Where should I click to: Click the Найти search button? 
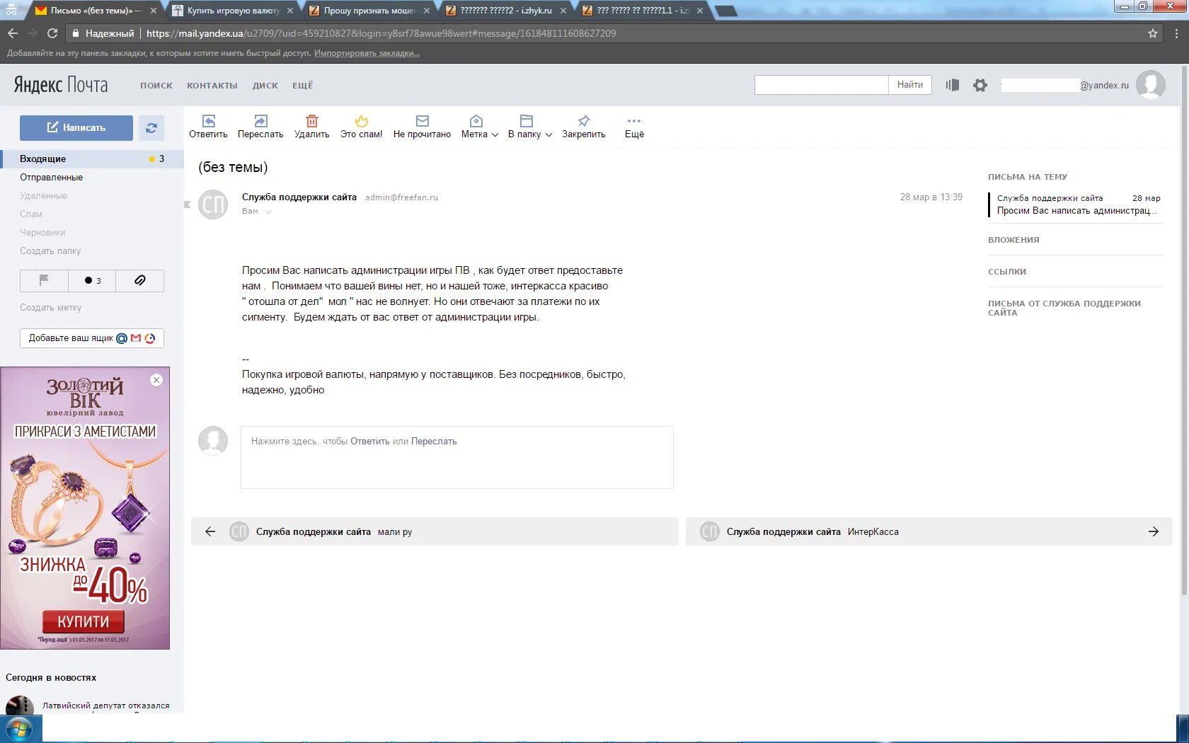tap(910, 85)
